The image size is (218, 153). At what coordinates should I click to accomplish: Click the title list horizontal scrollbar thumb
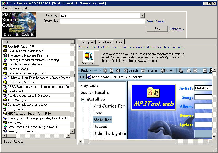[11, 135]
